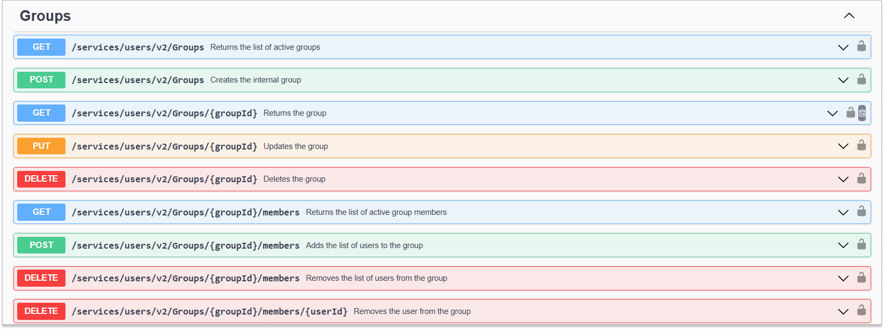Click path /services/users/v2/Groups/{groupId}/members/{userId}
884x329 pixels.
click(209, 311)
